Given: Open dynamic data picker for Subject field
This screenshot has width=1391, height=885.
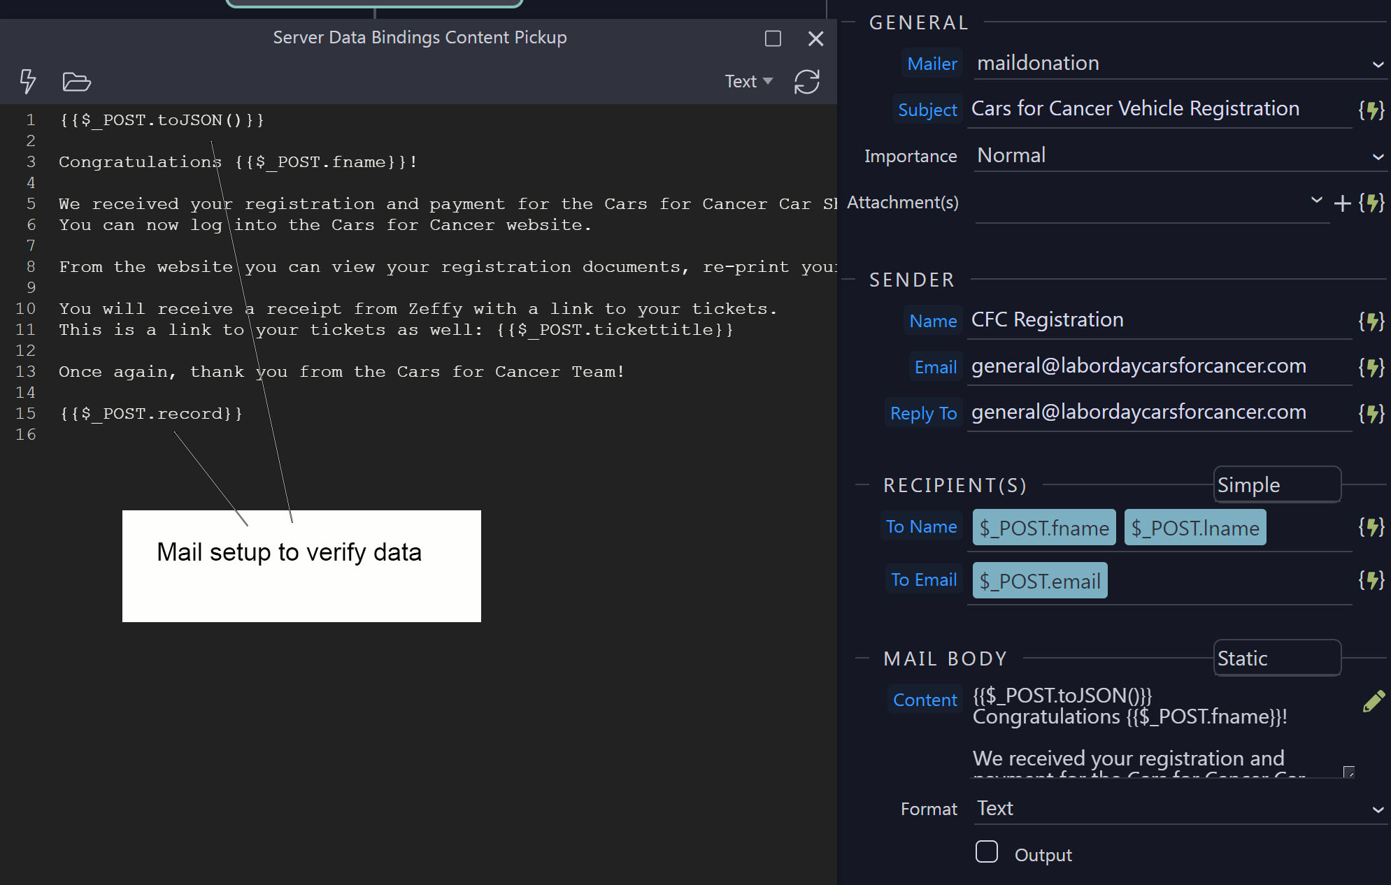Looking at the screenshot, I should [1371, 110].
